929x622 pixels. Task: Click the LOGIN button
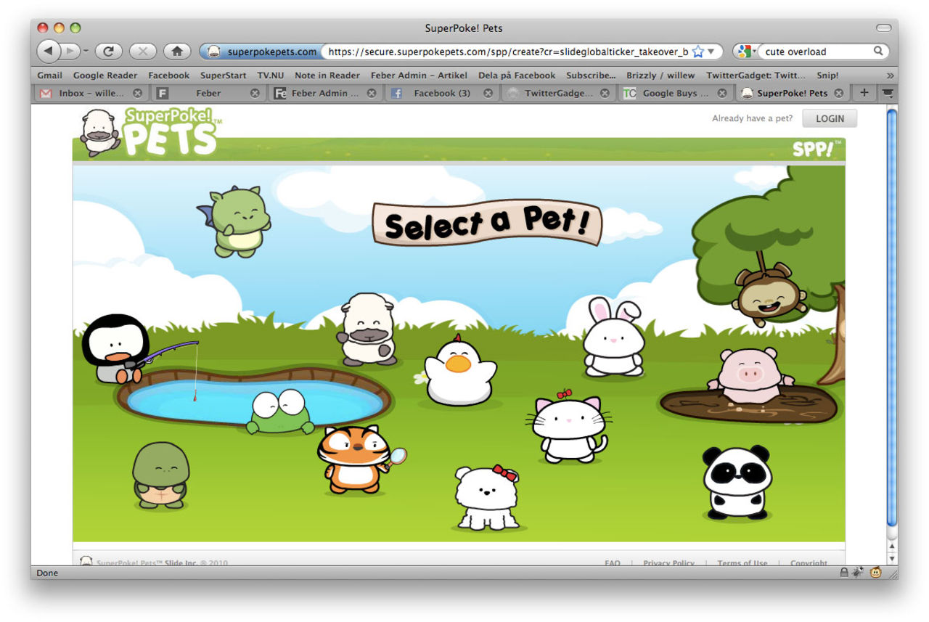coord(829,118)
